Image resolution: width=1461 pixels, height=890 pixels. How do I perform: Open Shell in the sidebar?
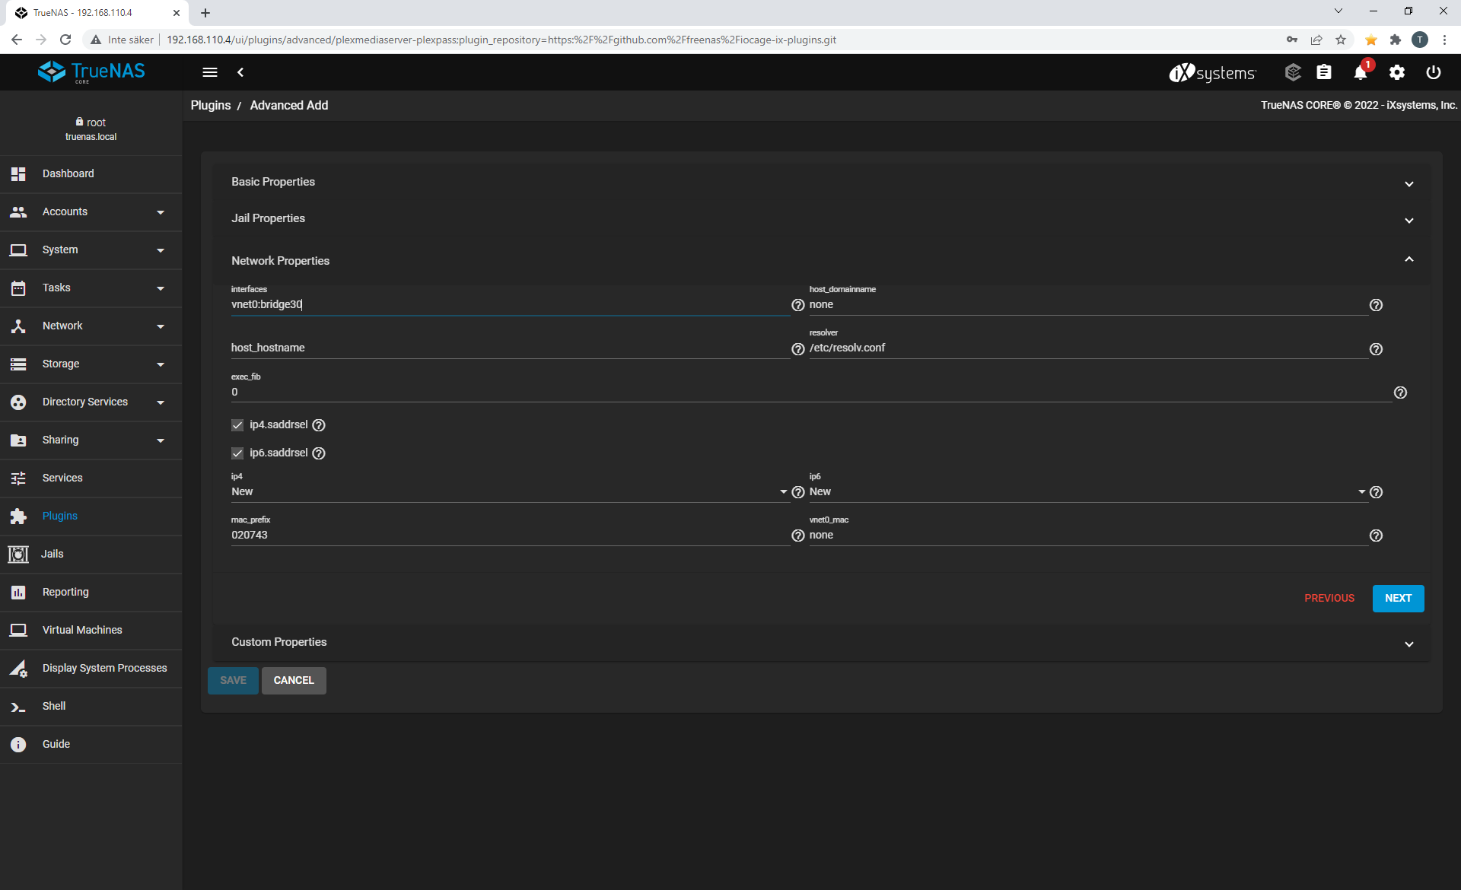click(91, 707)
